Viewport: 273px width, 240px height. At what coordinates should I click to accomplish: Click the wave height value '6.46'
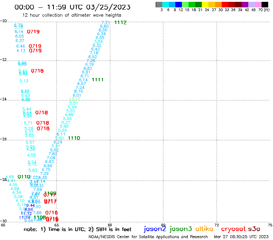[x=21, y=46]
